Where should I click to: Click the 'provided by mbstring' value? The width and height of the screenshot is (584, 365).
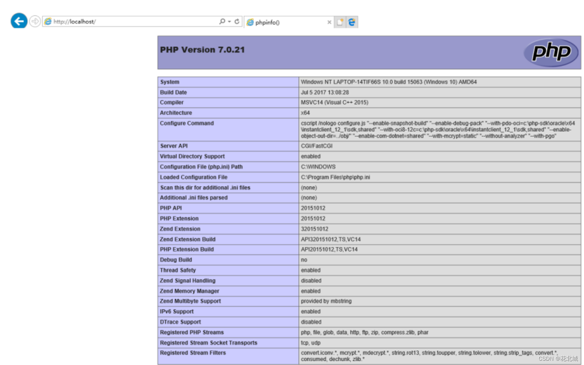click(x=326, y=301)
